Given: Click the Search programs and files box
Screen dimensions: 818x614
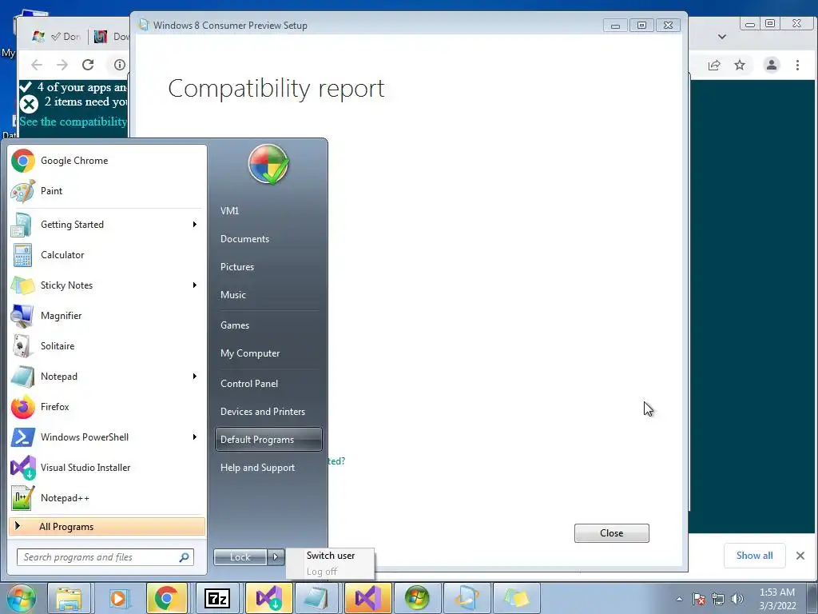Looking at the screenshot, I should [105, 557].
